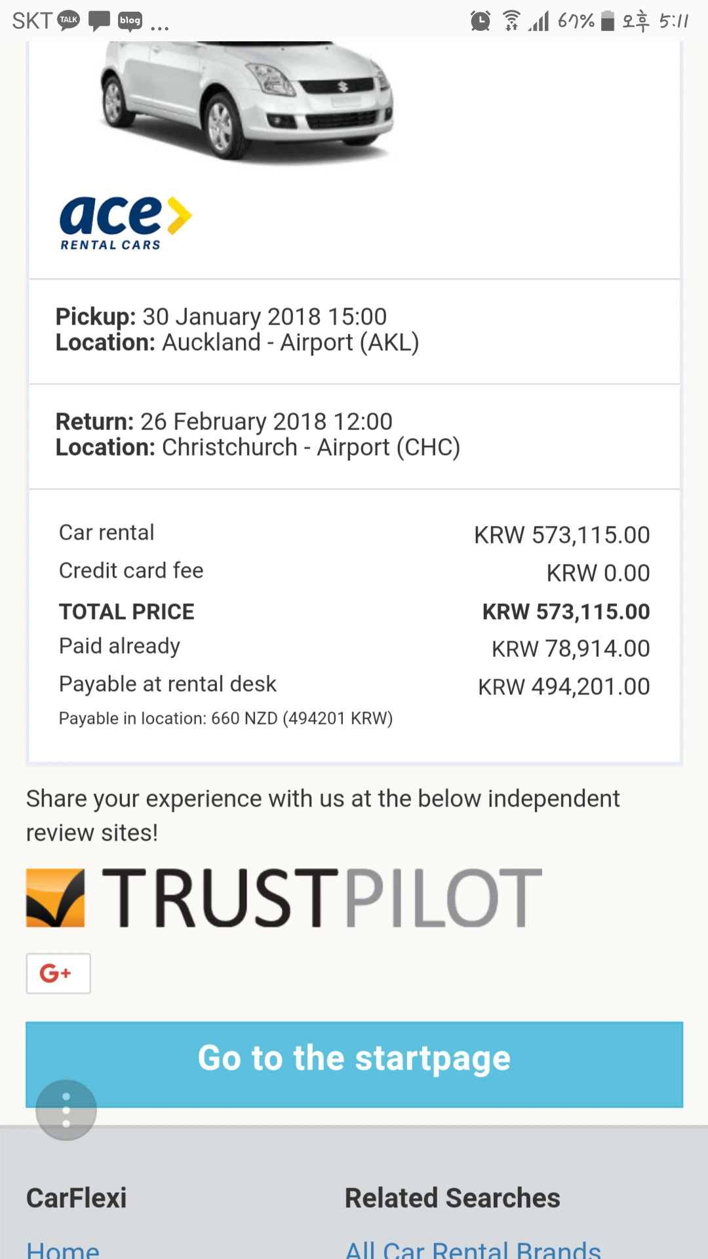The width and height of the screenshot is (708, 1259).
Task: Tap the alarm clock status icon
Action: (480, 21)
